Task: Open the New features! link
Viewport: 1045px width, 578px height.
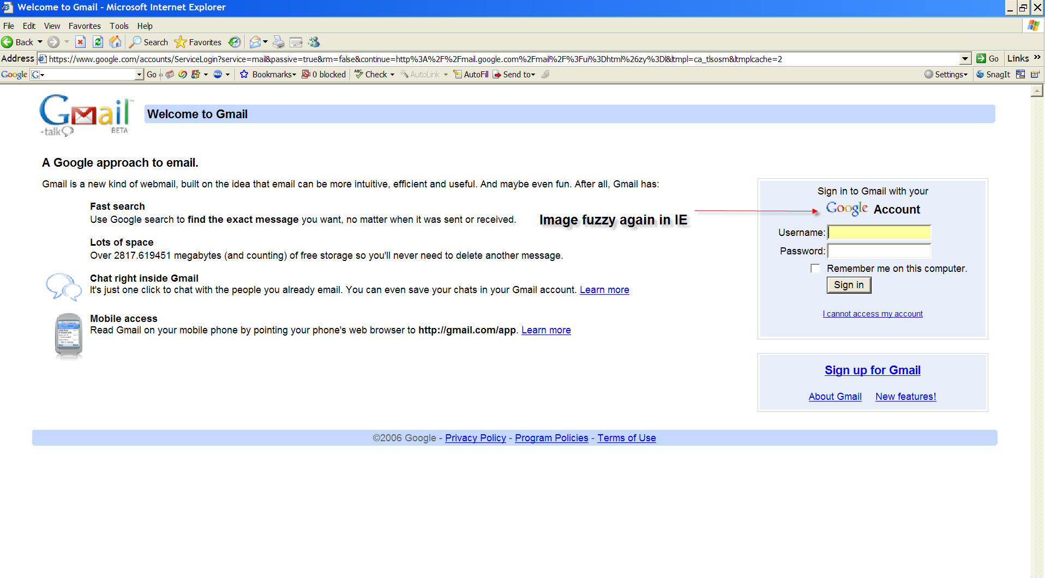Action: coord(906,397)
